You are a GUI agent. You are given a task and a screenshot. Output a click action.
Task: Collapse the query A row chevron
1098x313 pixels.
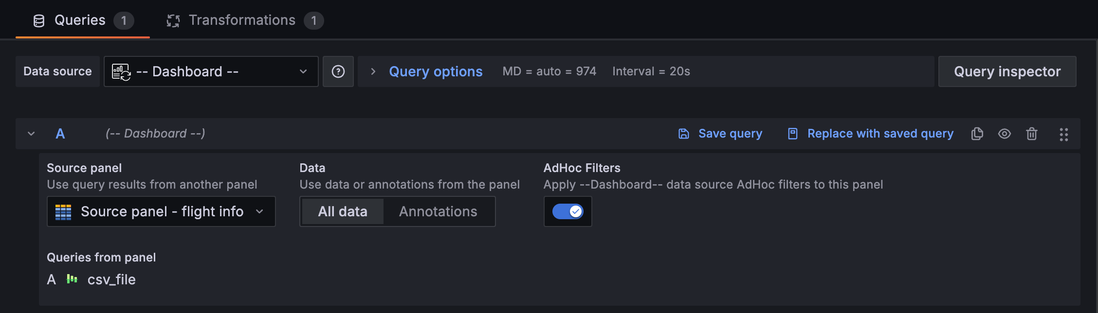[x=31, y=134]
